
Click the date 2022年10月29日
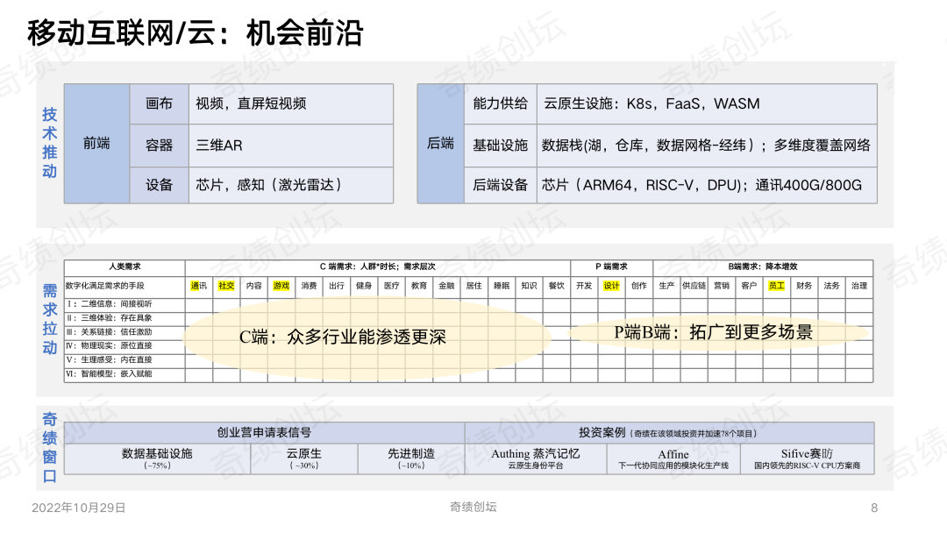pos(79,508)
